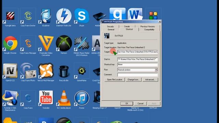219x123 pixels.
Task: Click into the Target path field
Action: point(138,52)
